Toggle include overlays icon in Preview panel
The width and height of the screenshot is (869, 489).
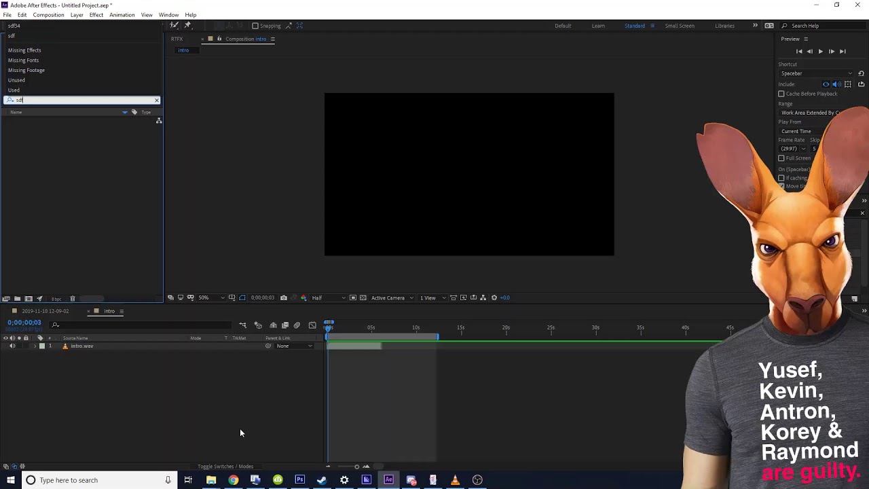848,84
